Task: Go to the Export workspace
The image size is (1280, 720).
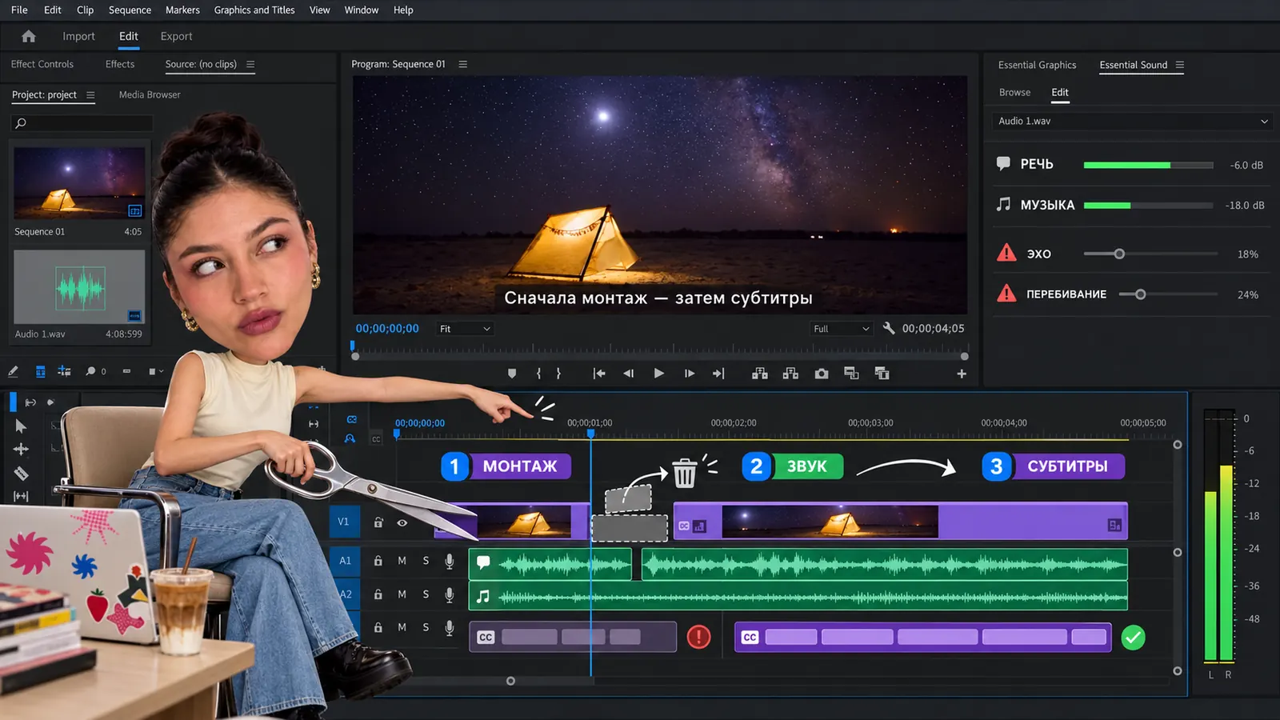Action: 176,36
